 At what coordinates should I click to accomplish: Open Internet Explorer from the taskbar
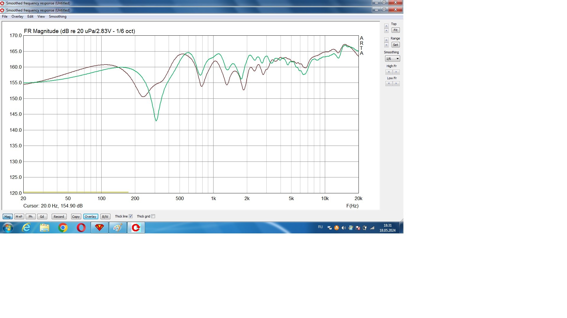pos(27,228)
